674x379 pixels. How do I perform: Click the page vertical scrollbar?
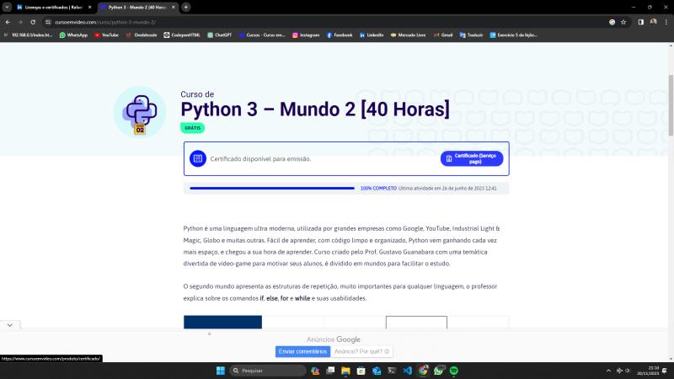click(x=671, y=105)
